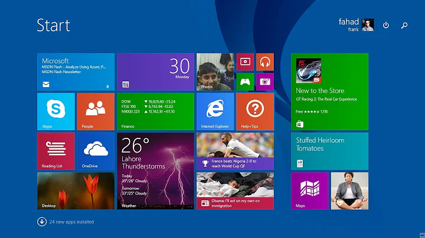
Task: Launch the Video tile
Action: click(x=245, y=62)
